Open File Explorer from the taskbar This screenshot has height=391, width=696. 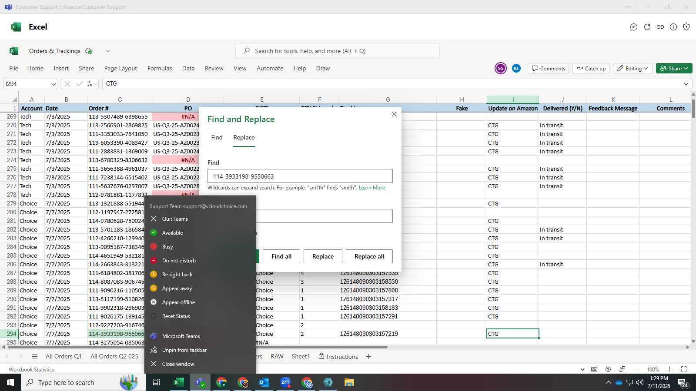[x=349, y=382]
